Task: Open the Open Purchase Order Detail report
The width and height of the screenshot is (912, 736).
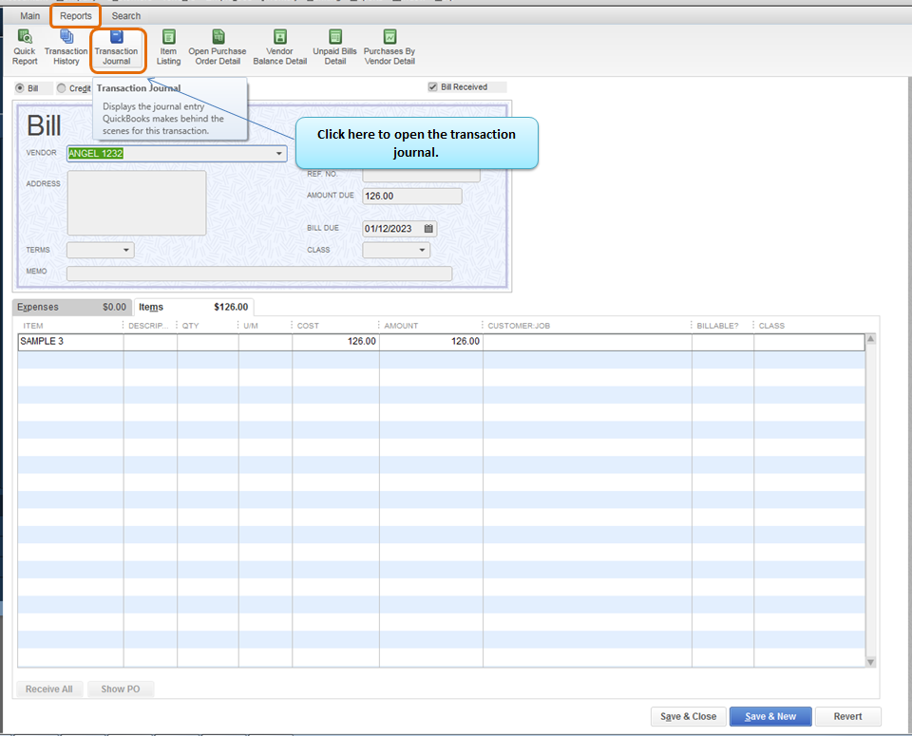Action: (218, 47)
